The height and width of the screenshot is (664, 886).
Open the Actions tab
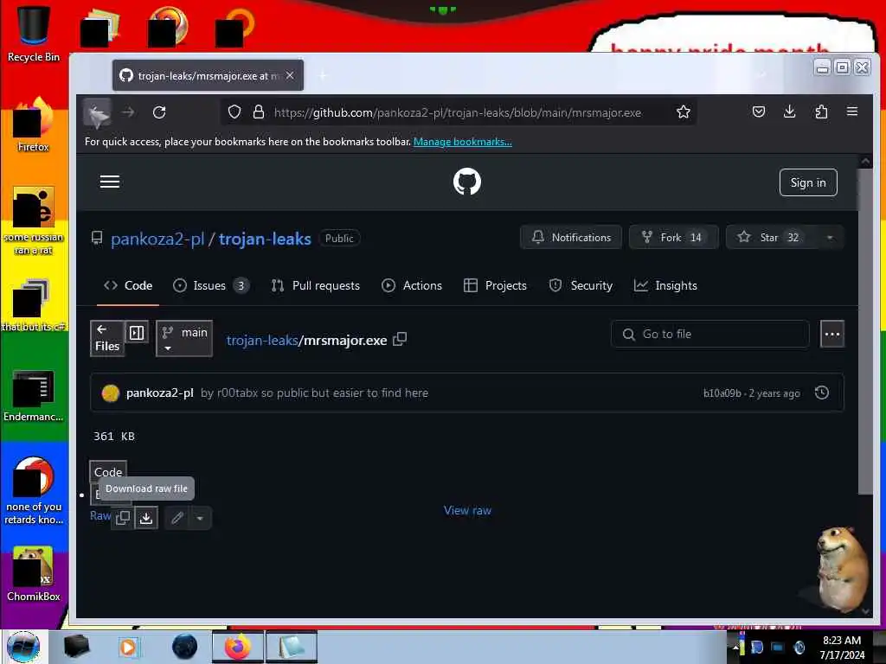click(x=412, y=285)
